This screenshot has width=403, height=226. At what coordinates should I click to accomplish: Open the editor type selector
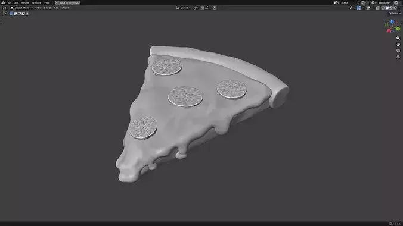click(5, 8)
